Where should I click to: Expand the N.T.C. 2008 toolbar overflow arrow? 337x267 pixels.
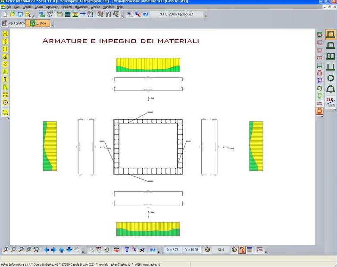pyautogui.click(x=206, y=16)
